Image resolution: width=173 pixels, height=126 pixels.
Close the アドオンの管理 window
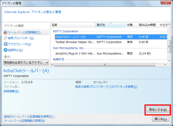pos(166,2)
